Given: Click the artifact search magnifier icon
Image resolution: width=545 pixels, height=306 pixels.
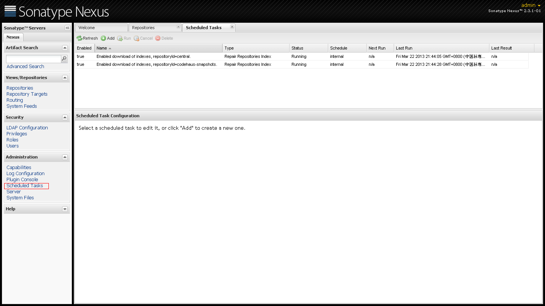Looking at the screenshot, I should [64, 59].
